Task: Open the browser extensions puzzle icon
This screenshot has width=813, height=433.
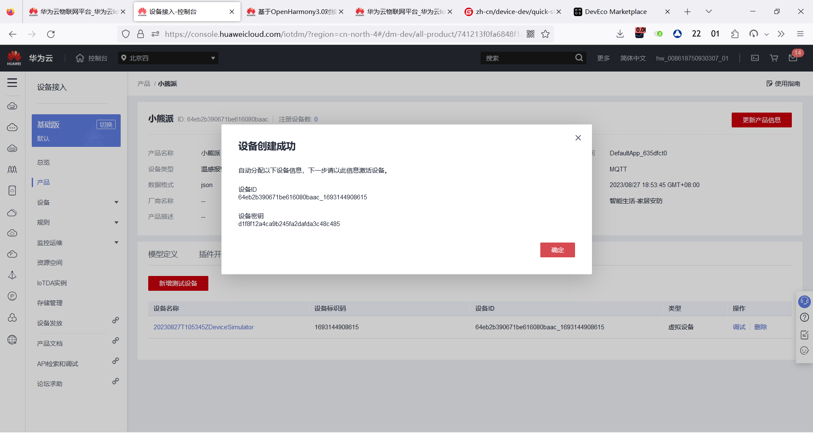Action: click(x=735, y=34)
